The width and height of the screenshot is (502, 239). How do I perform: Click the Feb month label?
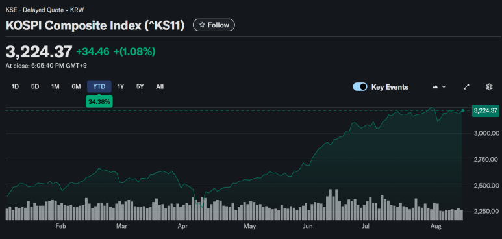60,227
